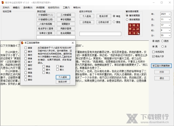
Task: Click the 公司名分析 button
Action: coord(104,22)
